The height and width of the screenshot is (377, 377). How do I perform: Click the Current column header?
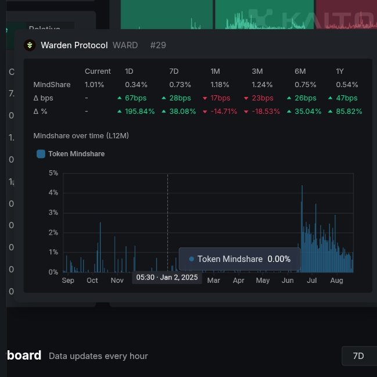98,71
